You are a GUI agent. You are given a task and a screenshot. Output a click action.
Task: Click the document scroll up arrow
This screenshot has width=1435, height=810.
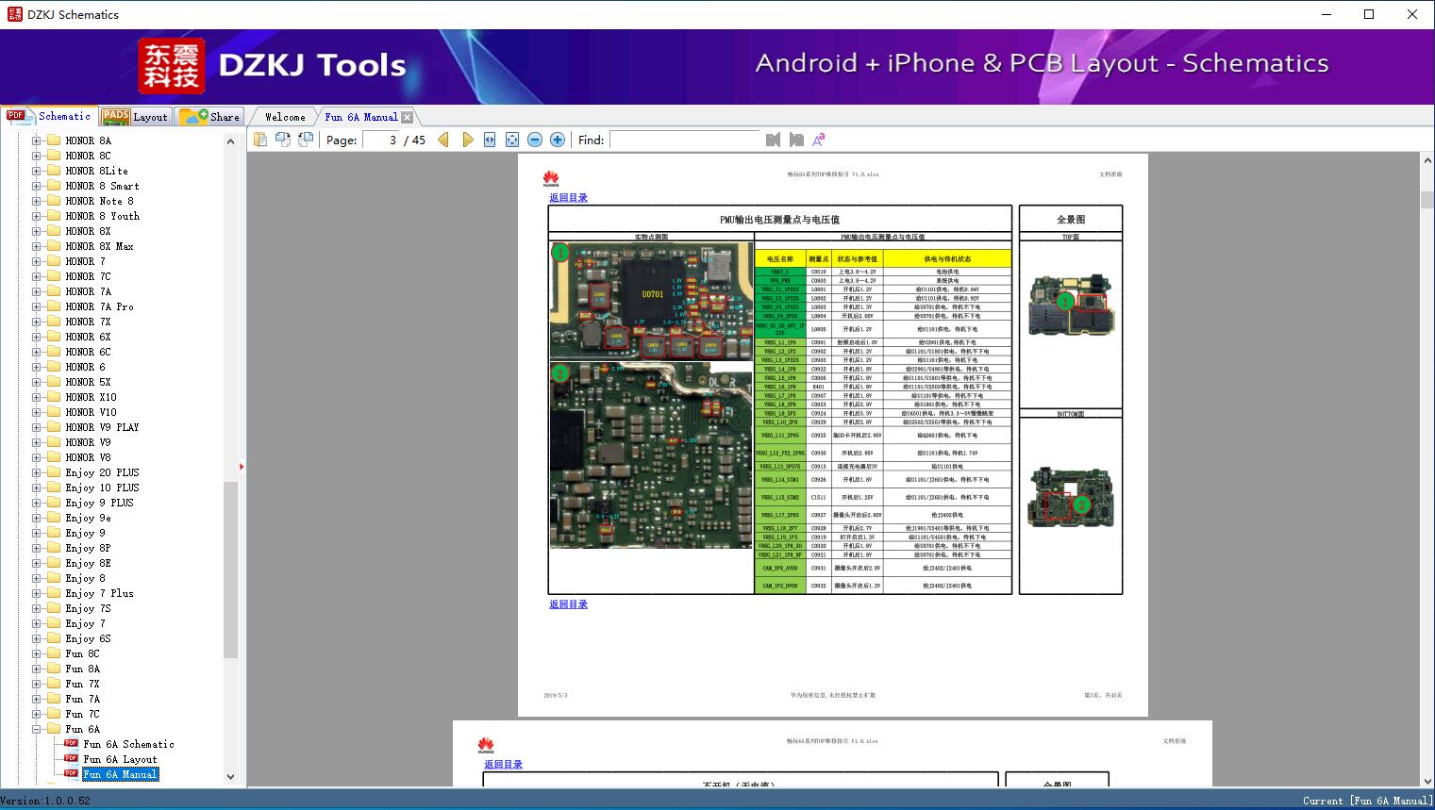(x=1427, y=162)
